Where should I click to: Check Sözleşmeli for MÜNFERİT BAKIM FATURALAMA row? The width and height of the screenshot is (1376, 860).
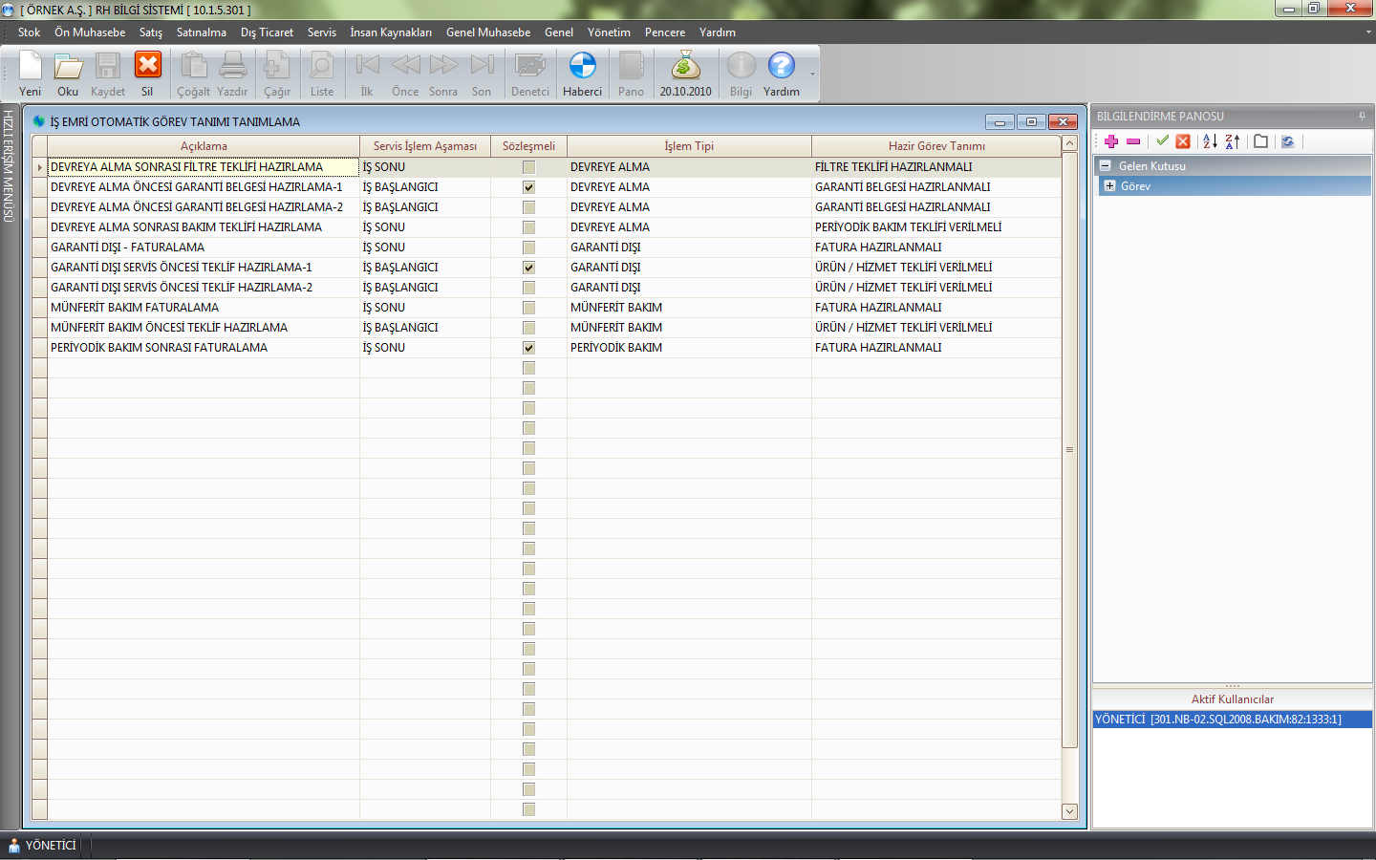pos(528,308)
